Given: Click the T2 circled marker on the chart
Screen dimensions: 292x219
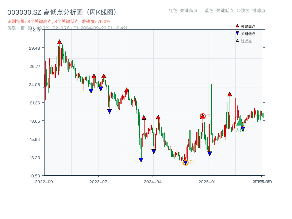Looking at the screenshot, I should coord(203,116).
